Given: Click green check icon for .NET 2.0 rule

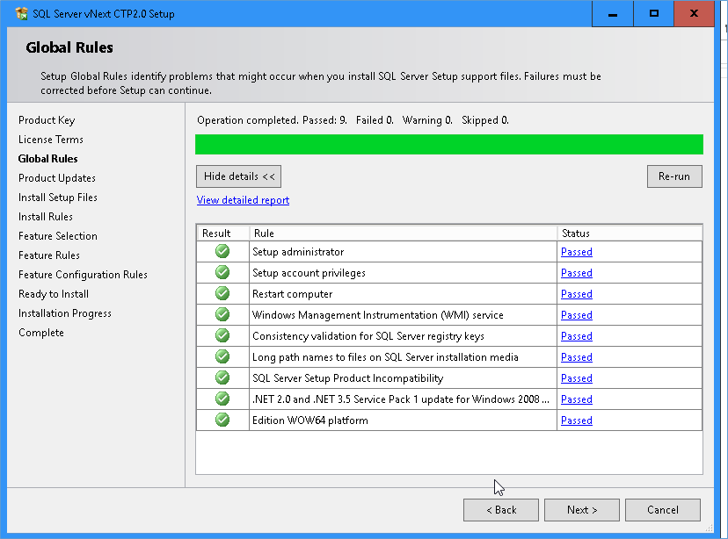Looking at the screenshot, I should [222, 399].
